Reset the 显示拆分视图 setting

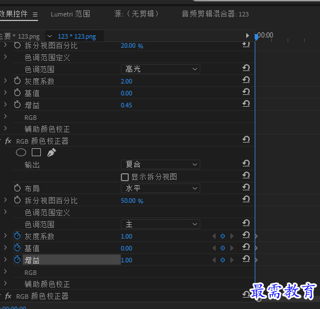[246, 175]
